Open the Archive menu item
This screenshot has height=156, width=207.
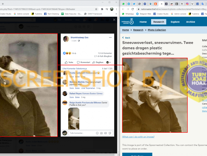[191, 22]
